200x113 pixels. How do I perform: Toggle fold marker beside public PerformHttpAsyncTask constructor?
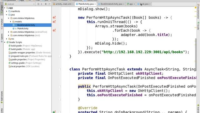tap(59, 87)
